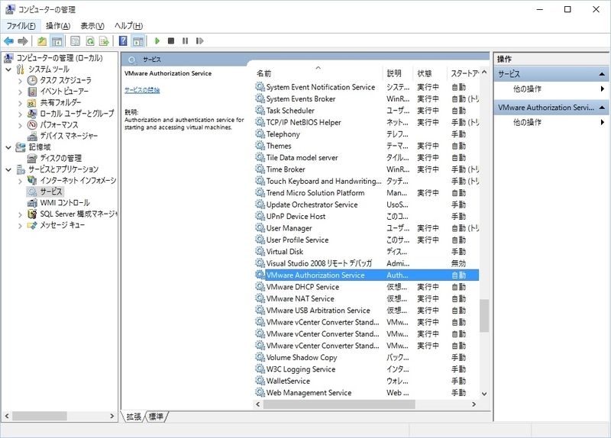
Task: Select ディスクの管理 in the tree
Action: point(60,158)
